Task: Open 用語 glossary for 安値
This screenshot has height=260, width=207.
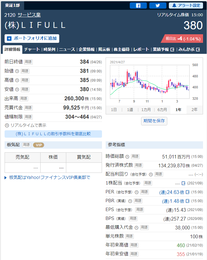Action: point(25,90)
